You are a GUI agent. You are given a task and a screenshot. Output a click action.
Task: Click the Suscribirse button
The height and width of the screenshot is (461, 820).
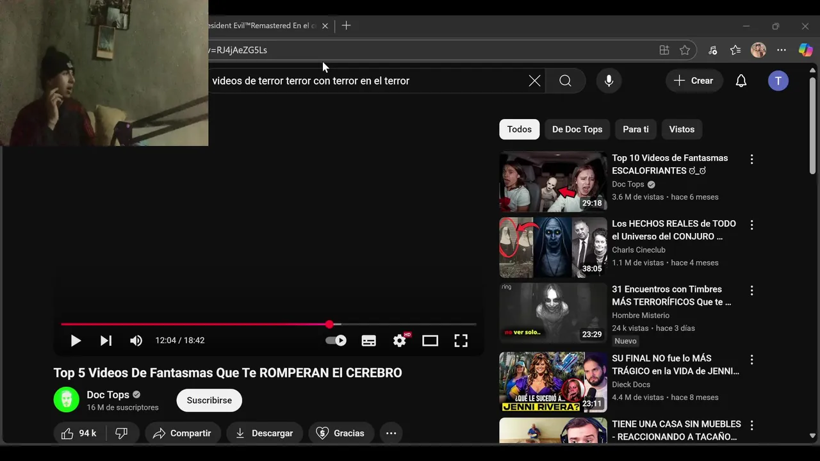pyautogui.click(x=209, y=400)
